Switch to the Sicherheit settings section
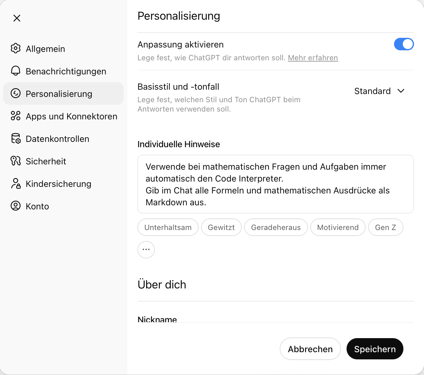Viewport: 424px width, 375px height. [x=46, y=161]
